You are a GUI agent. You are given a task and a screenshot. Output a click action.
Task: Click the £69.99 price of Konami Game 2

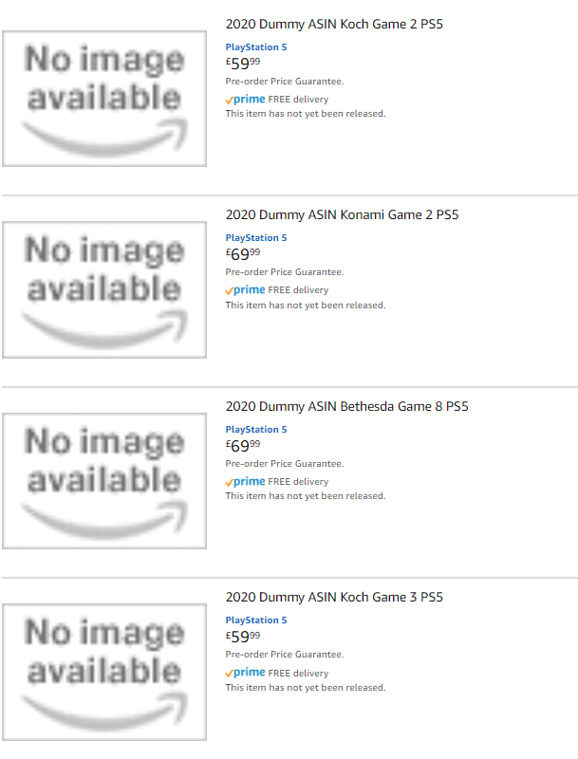(x=243, y=254)
